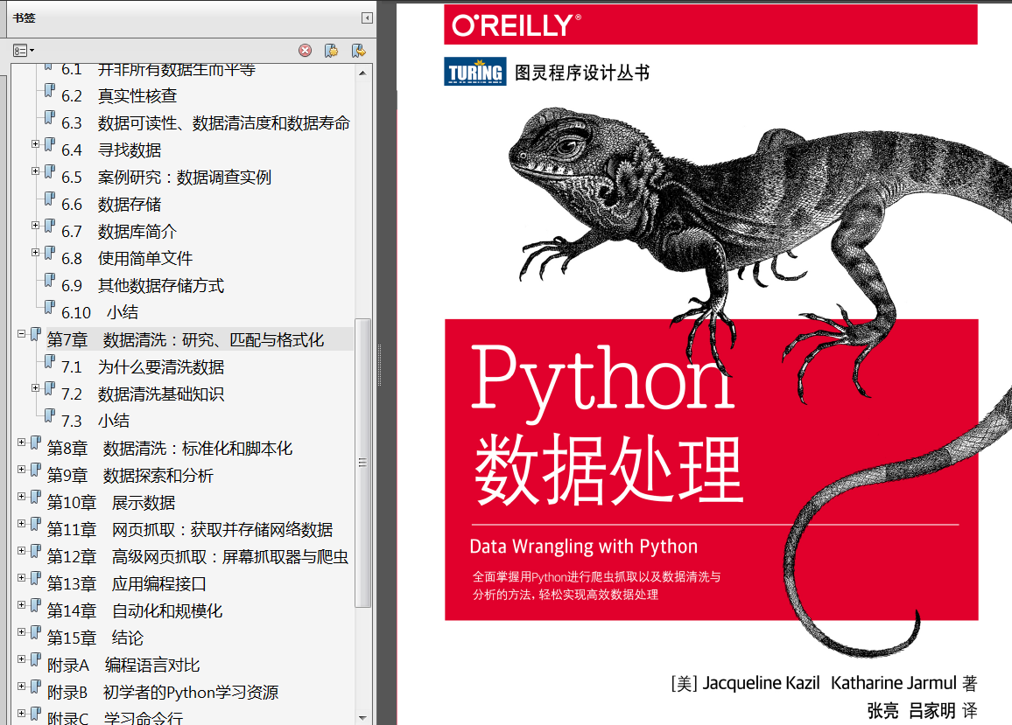Viewport: 1012px width, 725px height.
Task: Expand the 第10章 展示数据 node
Action: click(21, 496)
